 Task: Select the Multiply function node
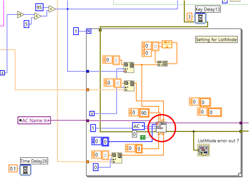tap(38, 16)
